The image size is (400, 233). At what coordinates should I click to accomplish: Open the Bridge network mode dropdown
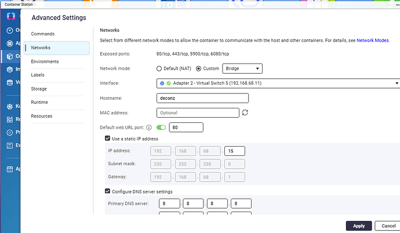point(243,68)
